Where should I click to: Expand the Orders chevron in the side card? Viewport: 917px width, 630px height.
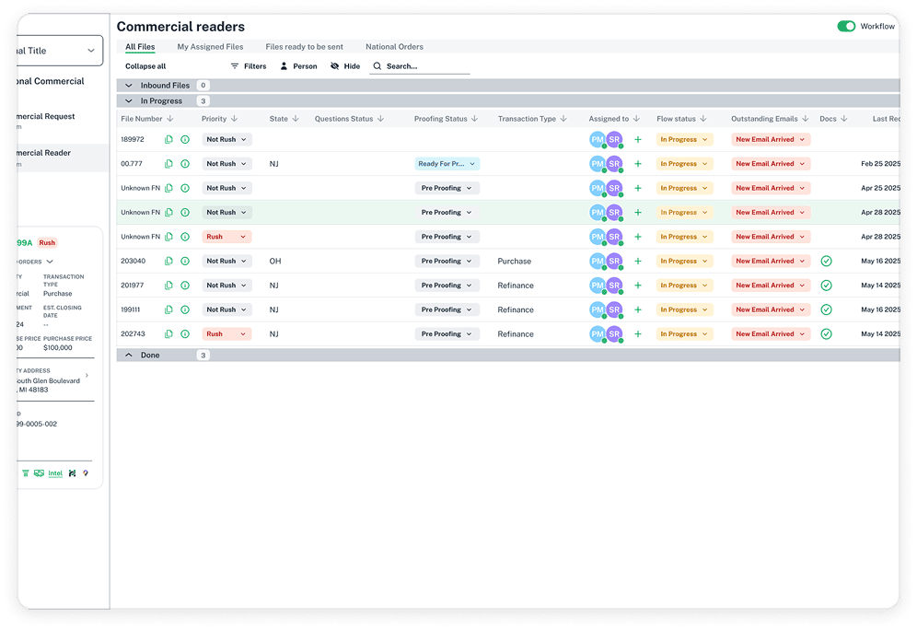50,262
